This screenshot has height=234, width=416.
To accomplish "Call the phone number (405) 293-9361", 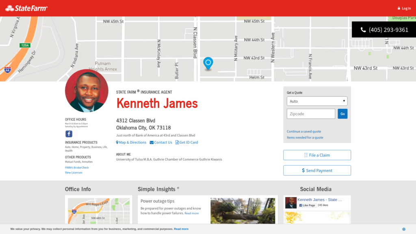I will [x=384, y=30].
